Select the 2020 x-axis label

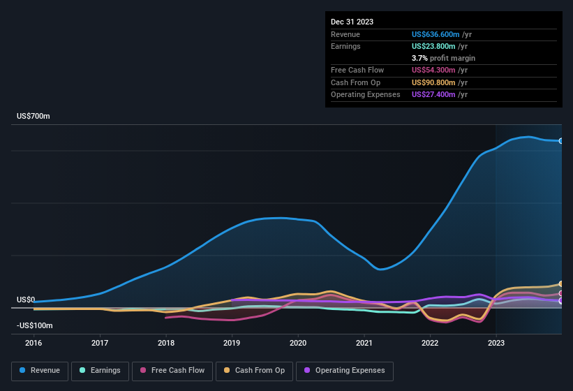click(298, 343)
